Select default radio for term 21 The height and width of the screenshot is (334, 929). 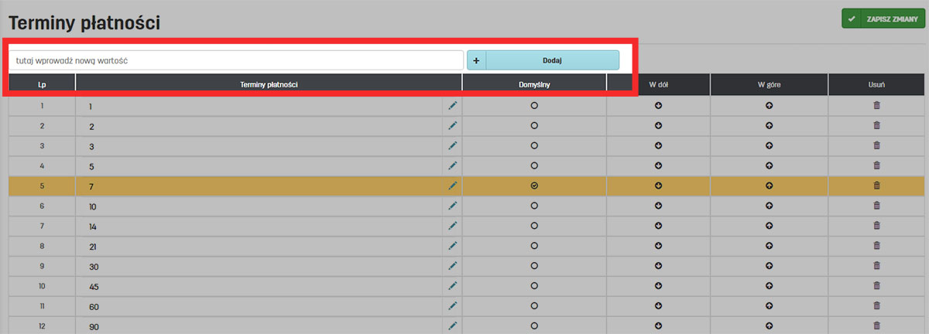click(534, 246)
